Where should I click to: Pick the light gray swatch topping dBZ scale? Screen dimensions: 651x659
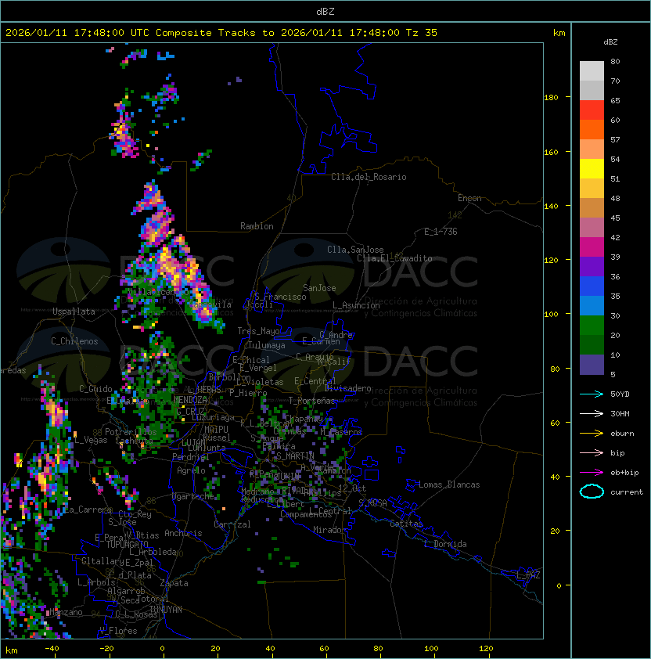click(592, 71)
